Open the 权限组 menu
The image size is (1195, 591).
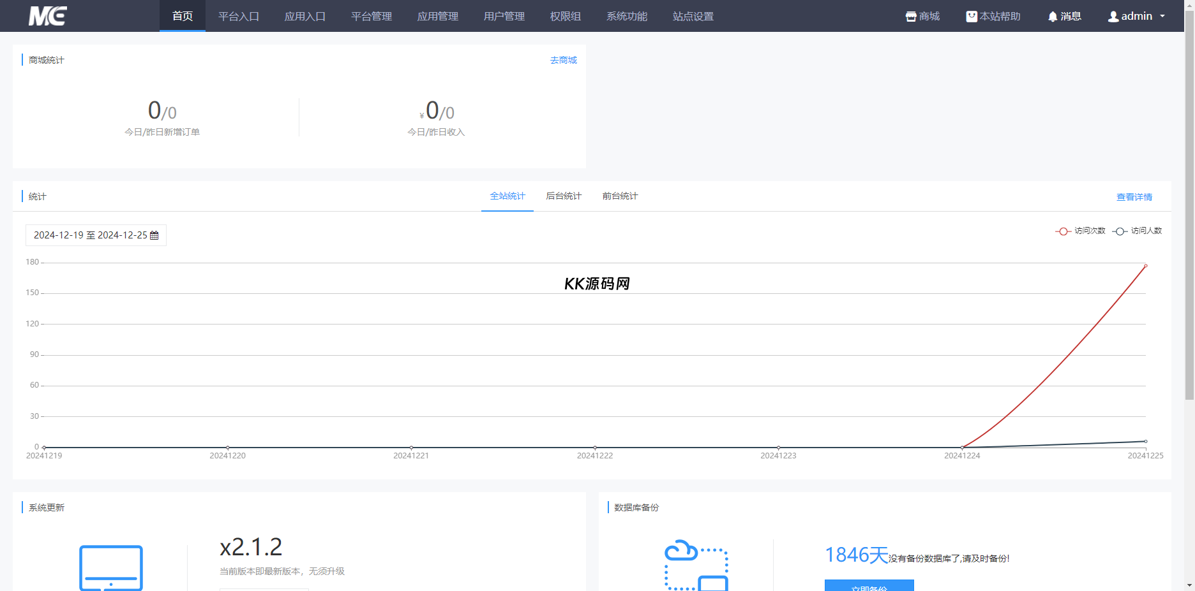tap(566, 16)
